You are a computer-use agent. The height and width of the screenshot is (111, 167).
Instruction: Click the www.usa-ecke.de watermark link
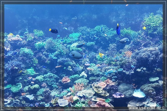(x=145, y=108)
